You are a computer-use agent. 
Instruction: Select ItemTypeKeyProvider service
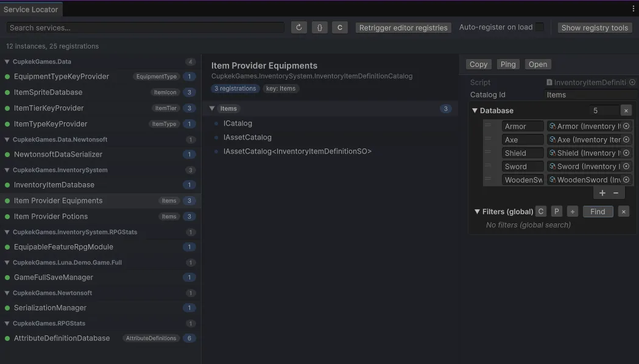101,124
